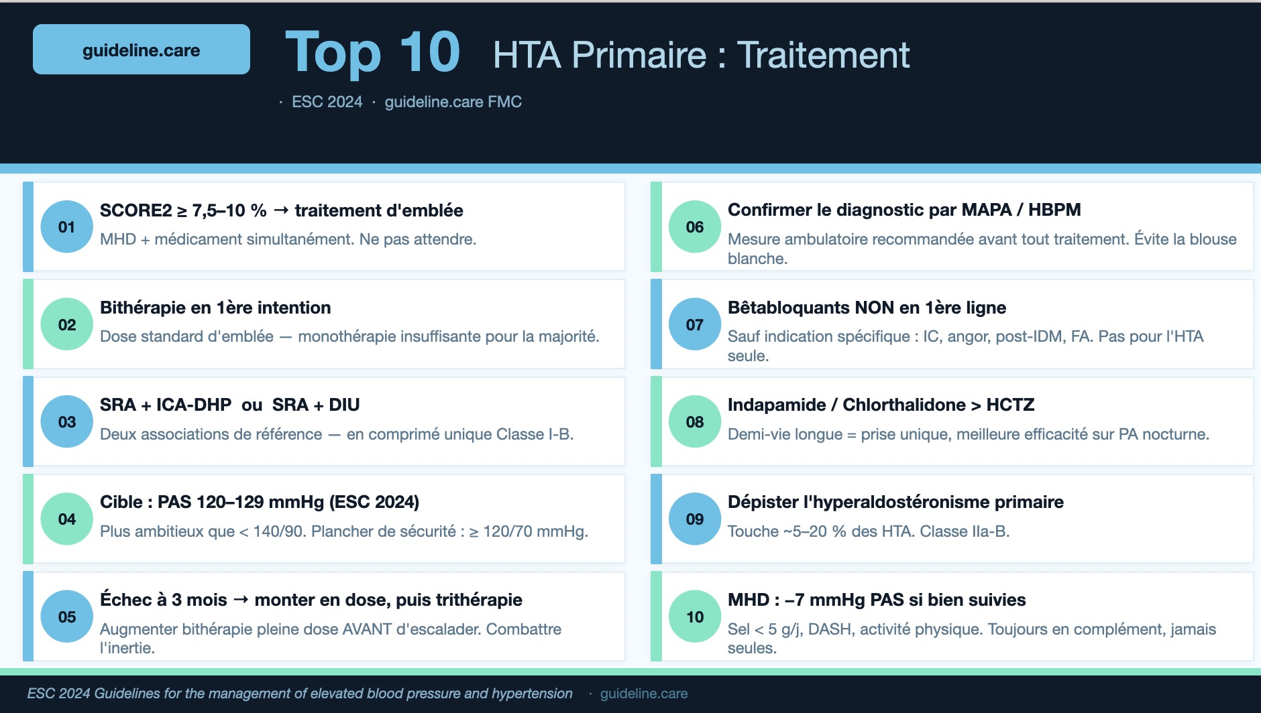Open the guideline.care link in footer
The image size is (1261, 713).
tap(643, 694)
